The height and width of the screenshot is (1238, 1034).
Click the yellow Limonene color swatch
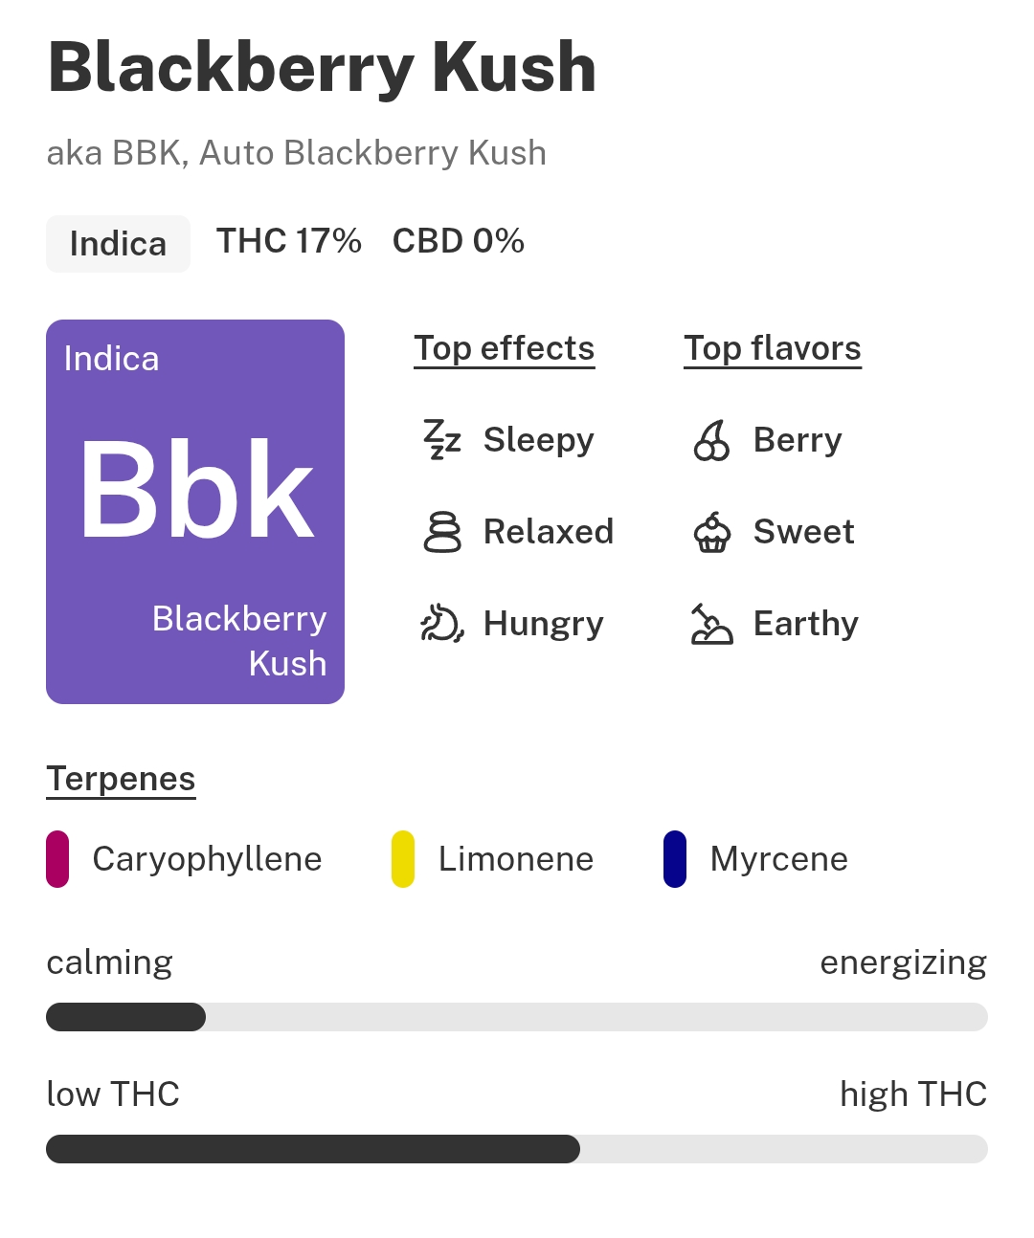403,859
